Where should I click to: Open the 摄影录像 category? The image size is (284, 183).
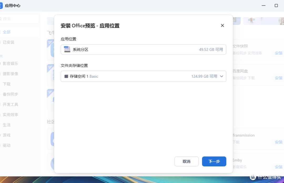point(11,74)
